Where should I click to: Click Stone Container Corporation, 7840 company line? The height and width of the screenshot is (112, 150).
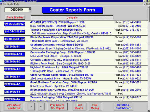[62, 75]
